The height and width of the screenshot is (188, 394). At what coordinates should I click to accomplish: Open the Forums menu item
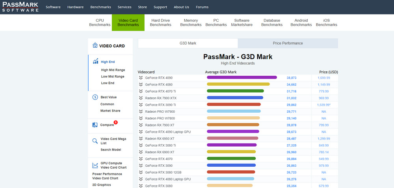202,7
